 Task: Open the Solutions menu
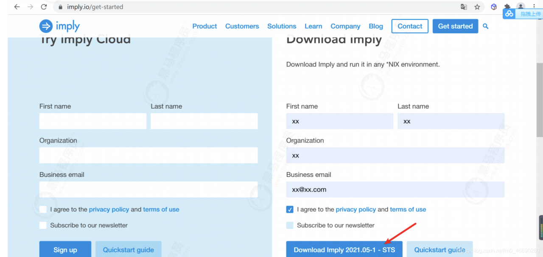282,26
